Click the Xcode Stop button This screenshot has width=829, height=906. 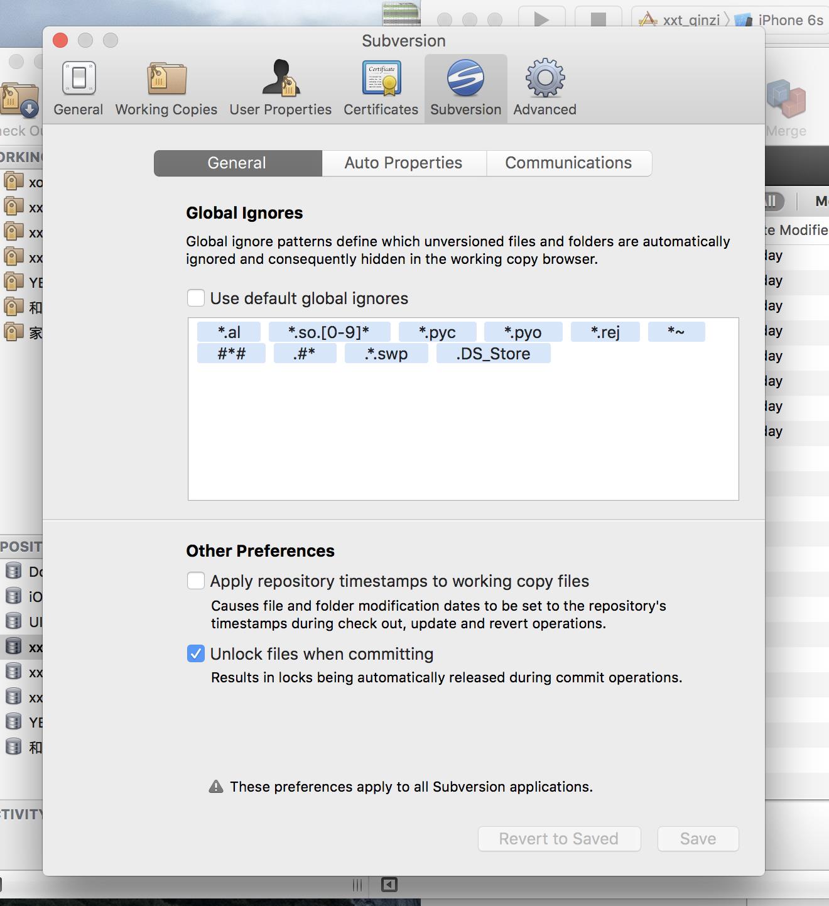pyautogui.click(x=598, y=19)
